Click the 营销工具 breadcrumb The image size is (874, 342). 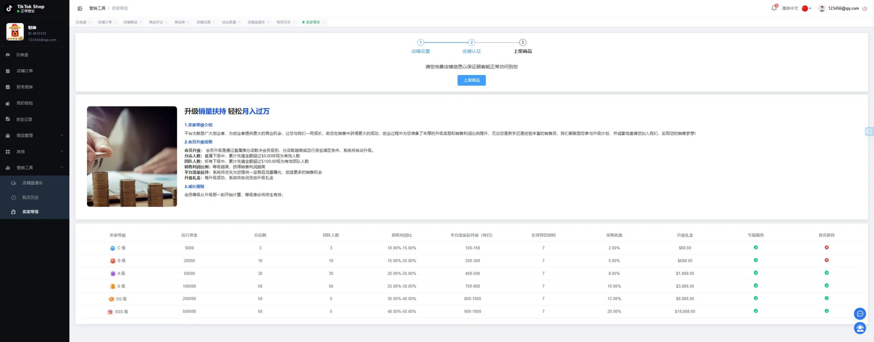pyautogui.click(x=97, y=8)
